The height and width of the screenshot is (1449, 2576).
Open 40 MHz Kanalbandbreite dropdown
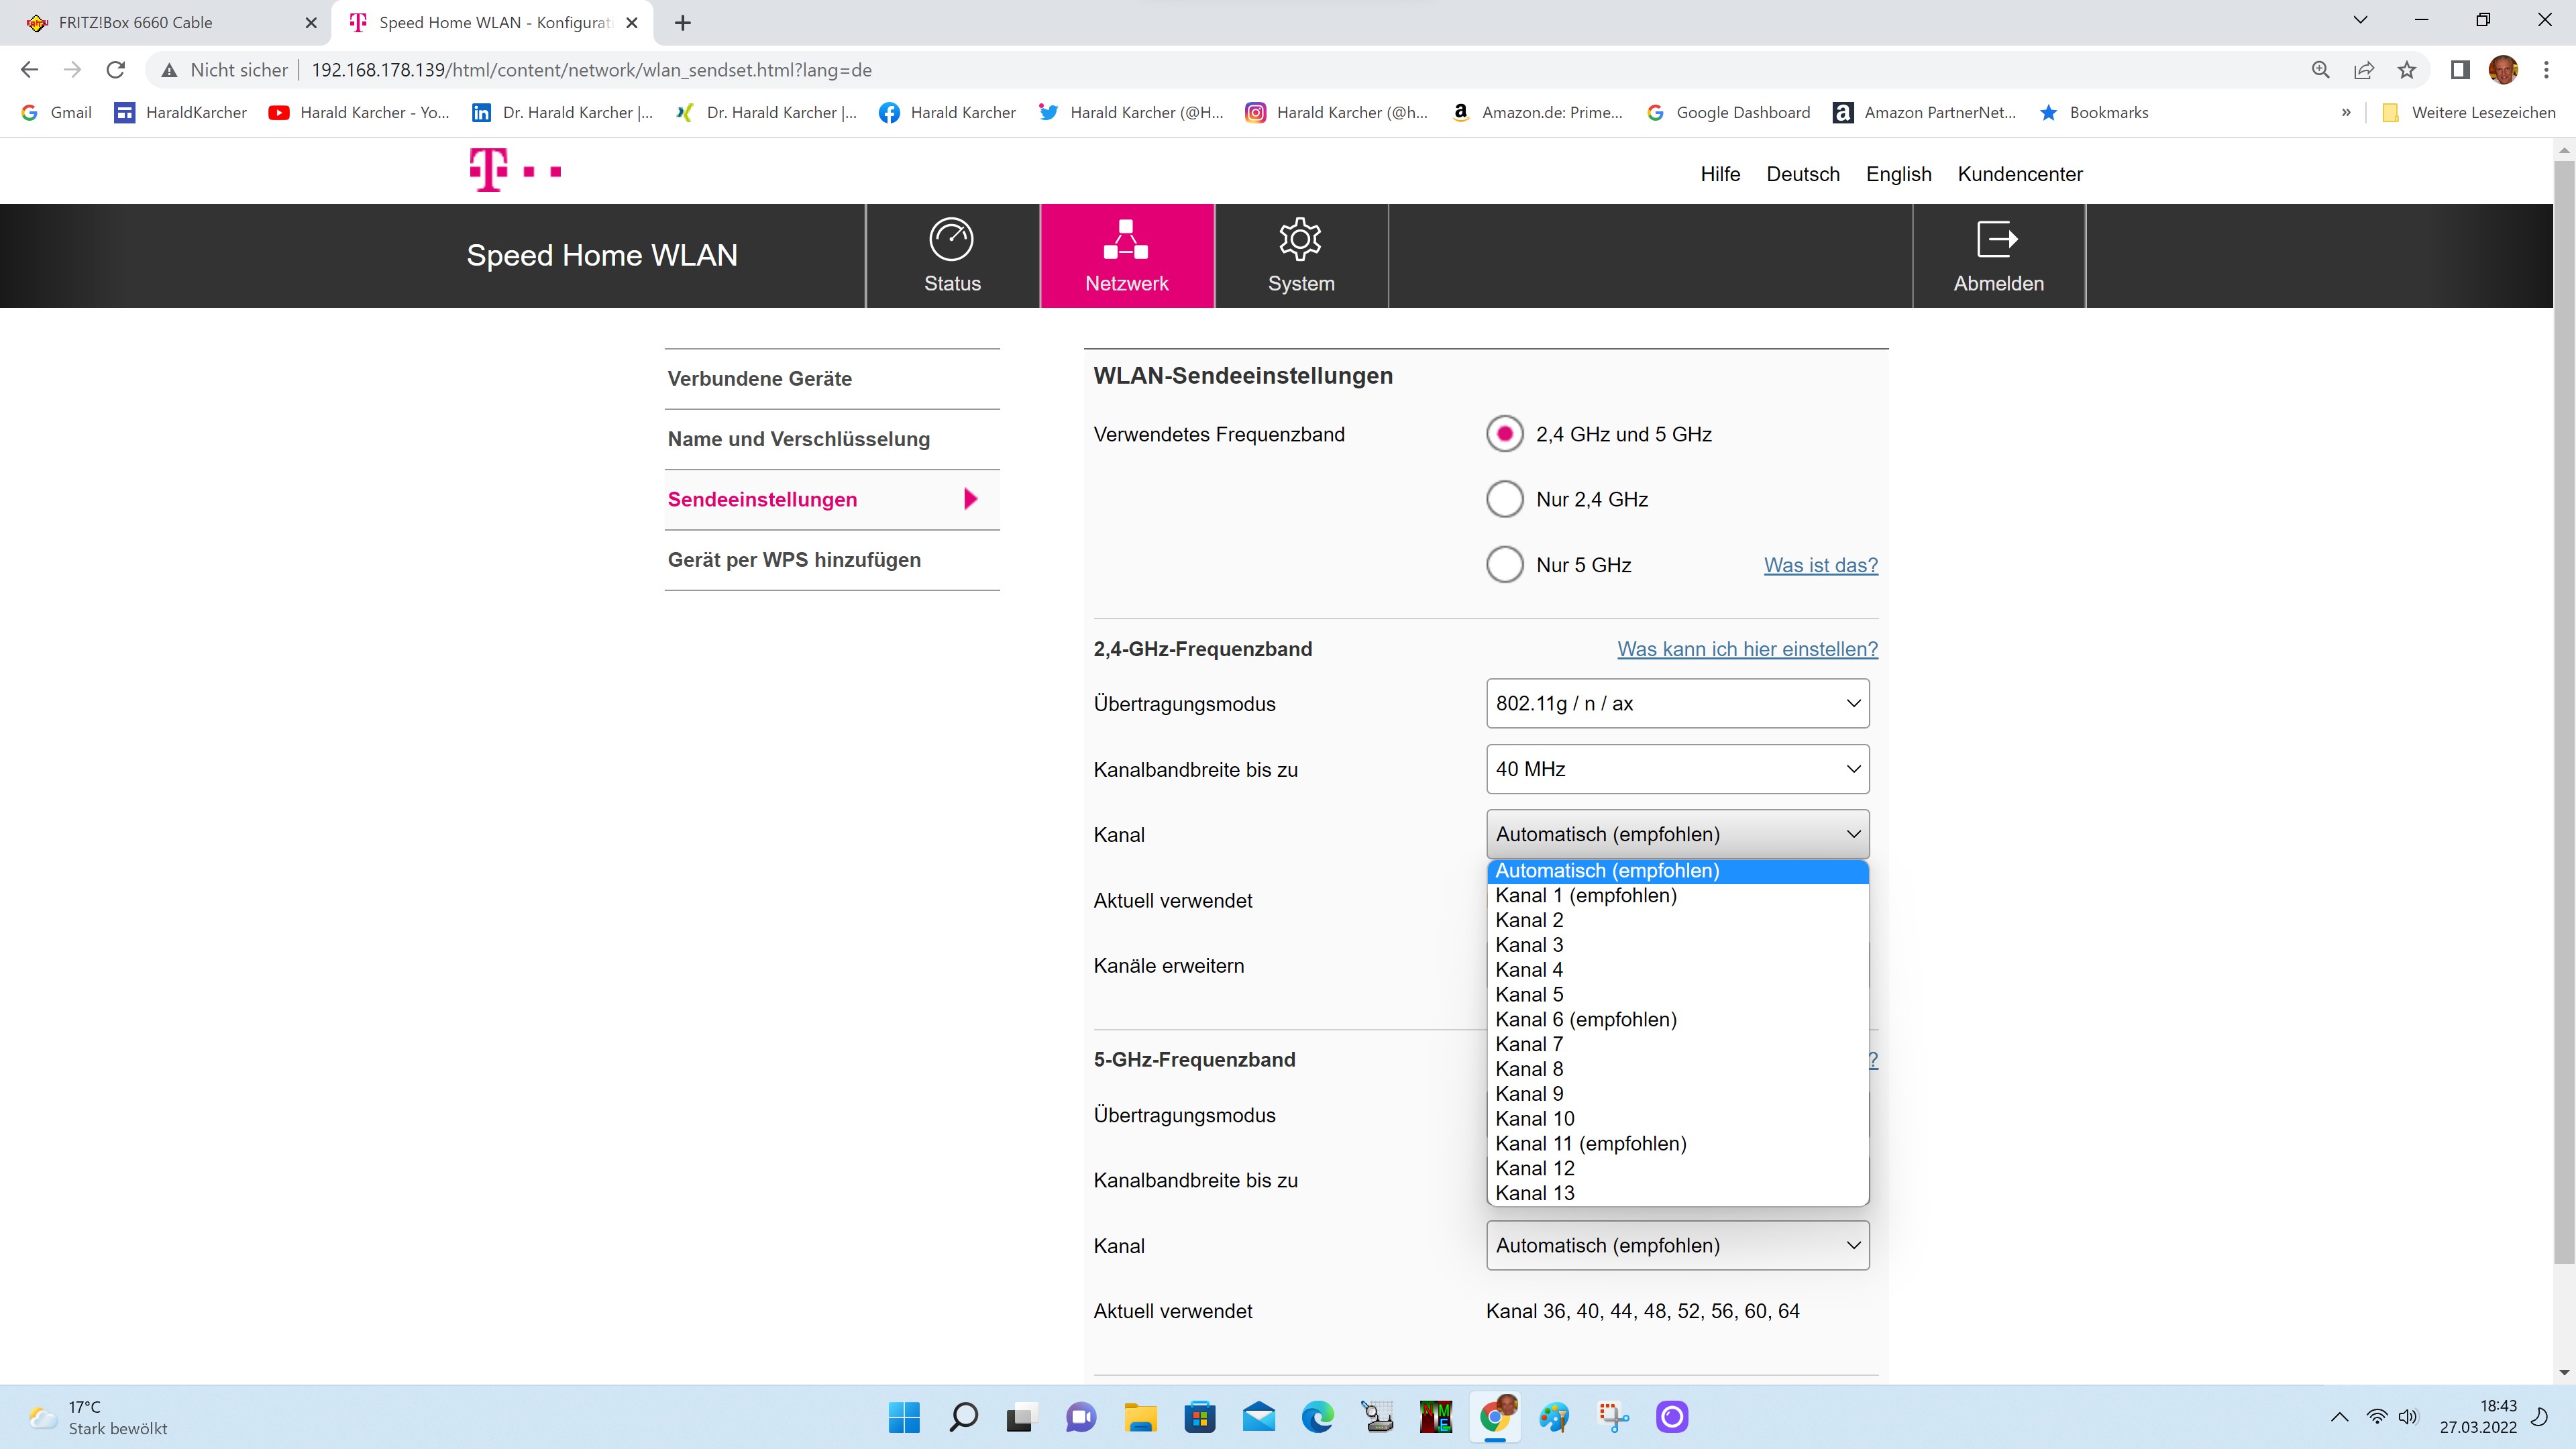(1677, 769)
